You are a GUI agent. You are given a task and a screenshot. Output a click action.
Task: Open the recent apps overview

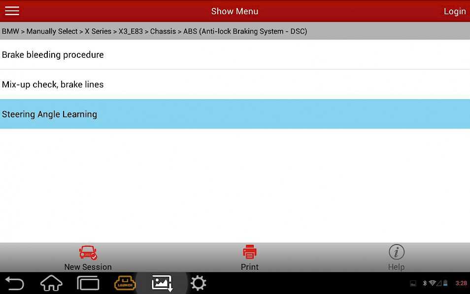click(88, 283)
